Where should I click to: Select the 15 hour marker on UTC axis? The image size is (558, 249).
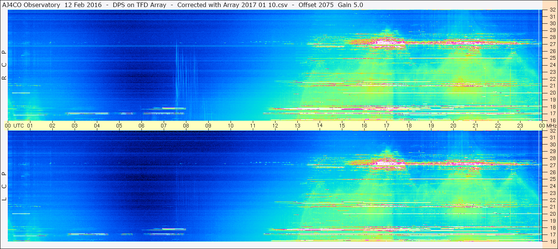click(342, 126)
